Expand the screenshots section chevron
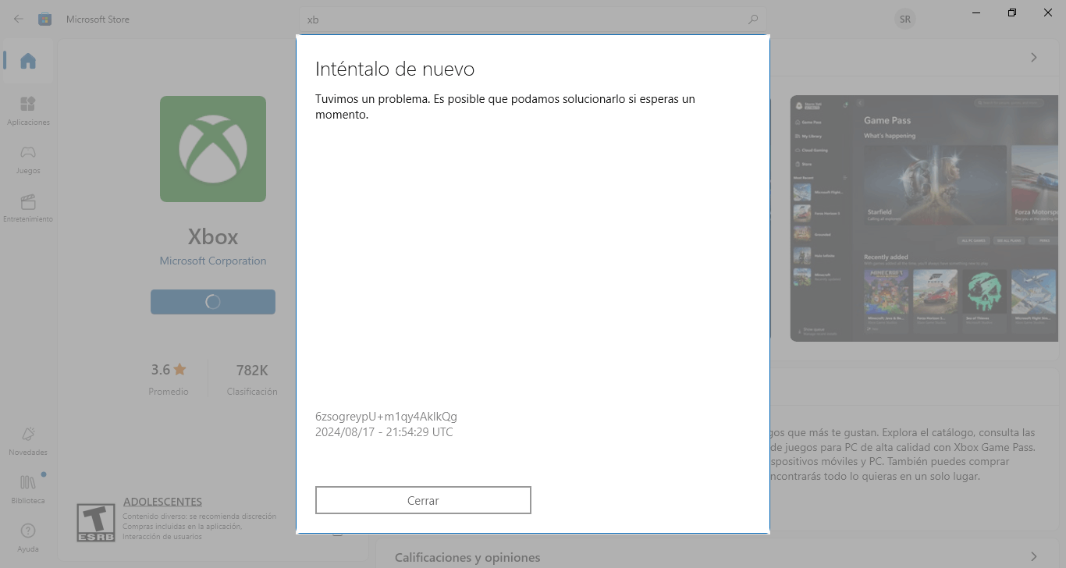This screenshot has width=1066, height=568. 1033,57
